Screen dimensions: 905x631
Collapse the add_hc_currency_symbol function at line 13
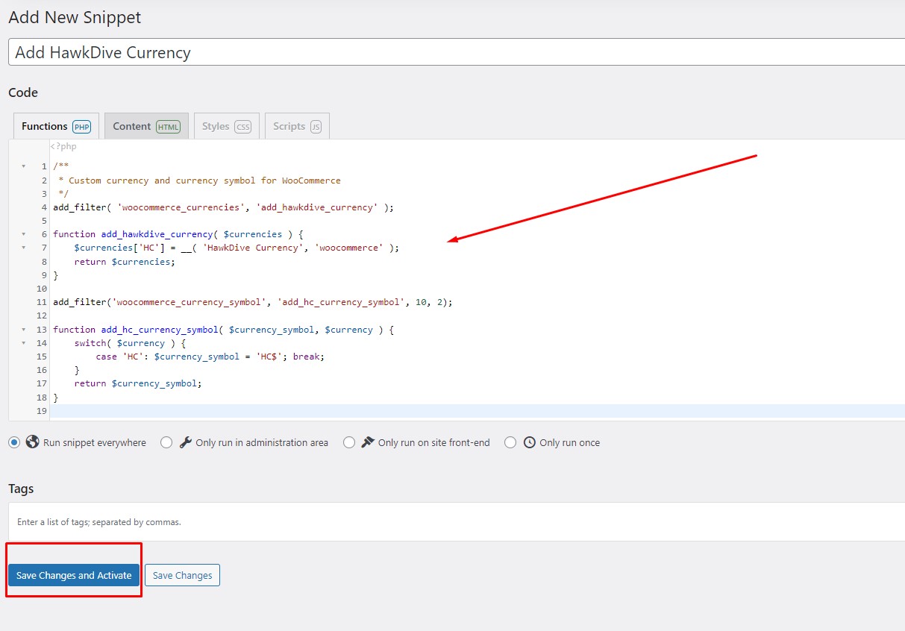coord(23,330)
